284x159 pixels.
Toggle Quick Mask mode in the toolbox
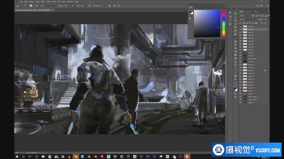click(235, 93)
